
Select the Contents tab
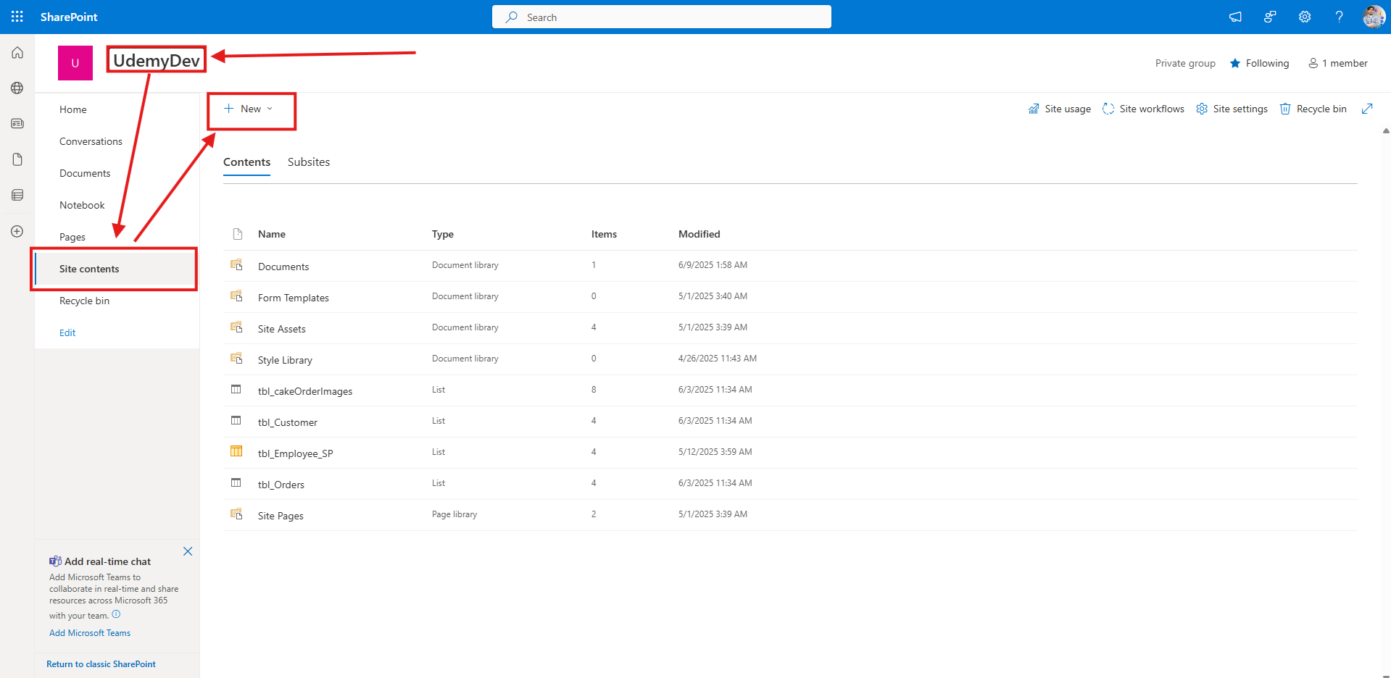point(246,162)
